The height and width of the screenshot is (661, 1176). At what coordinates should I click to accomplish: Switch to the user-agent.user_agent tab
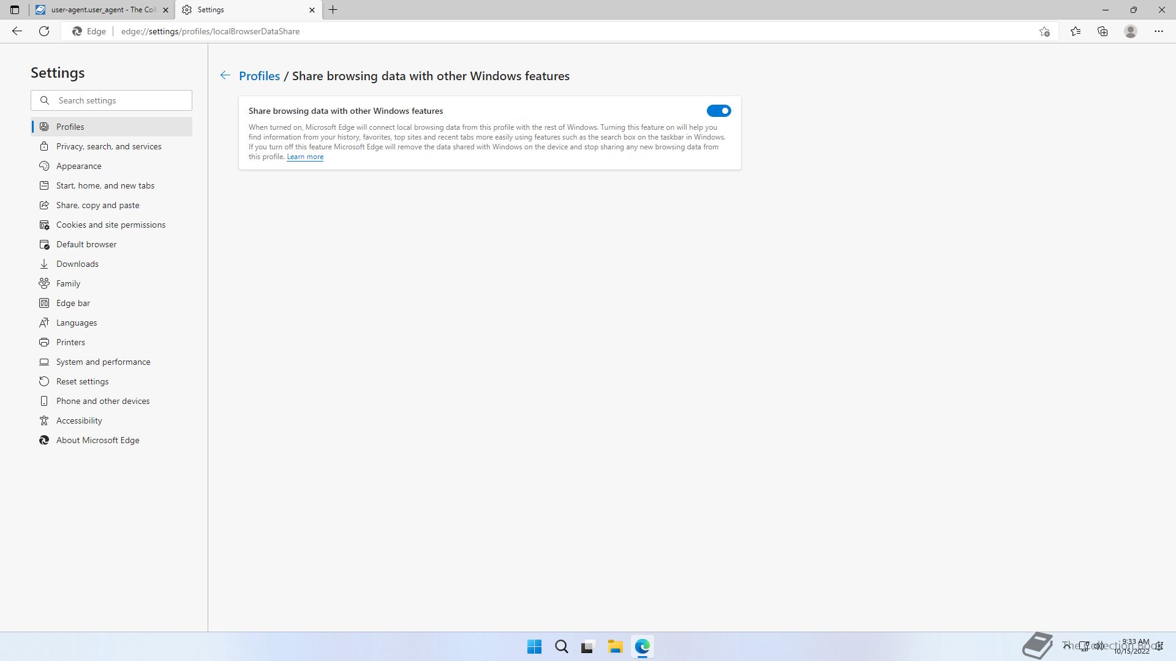pos(98,10)
